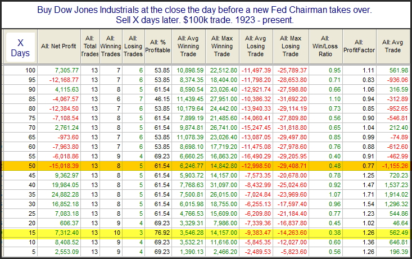Click win/loss ratio value 1.10
This screenshot has height=259, width=412.
click(335, 99)
